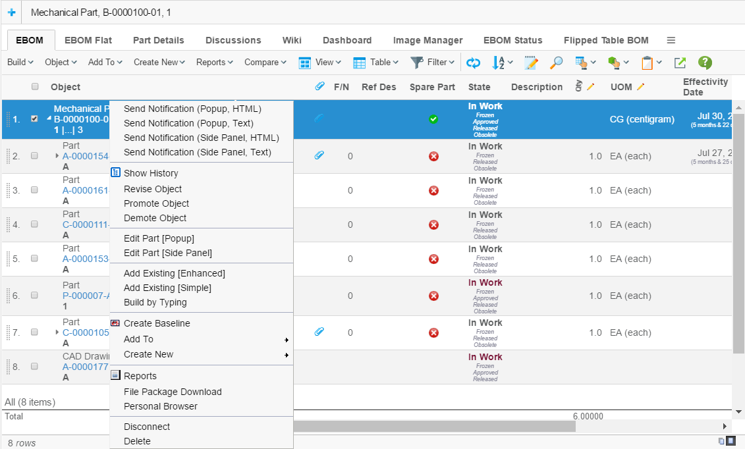Image resolution: width=745 pixels, height=449 pixels.
Task: Open the green help question mark
Action: (x=705, y=63)
